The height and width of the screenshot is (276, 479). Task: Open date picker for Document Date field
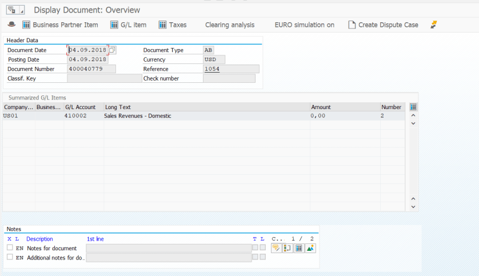(113, 50)
